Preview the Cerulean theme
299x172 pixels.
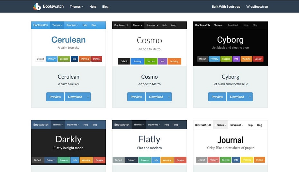(x=55, y=97)
